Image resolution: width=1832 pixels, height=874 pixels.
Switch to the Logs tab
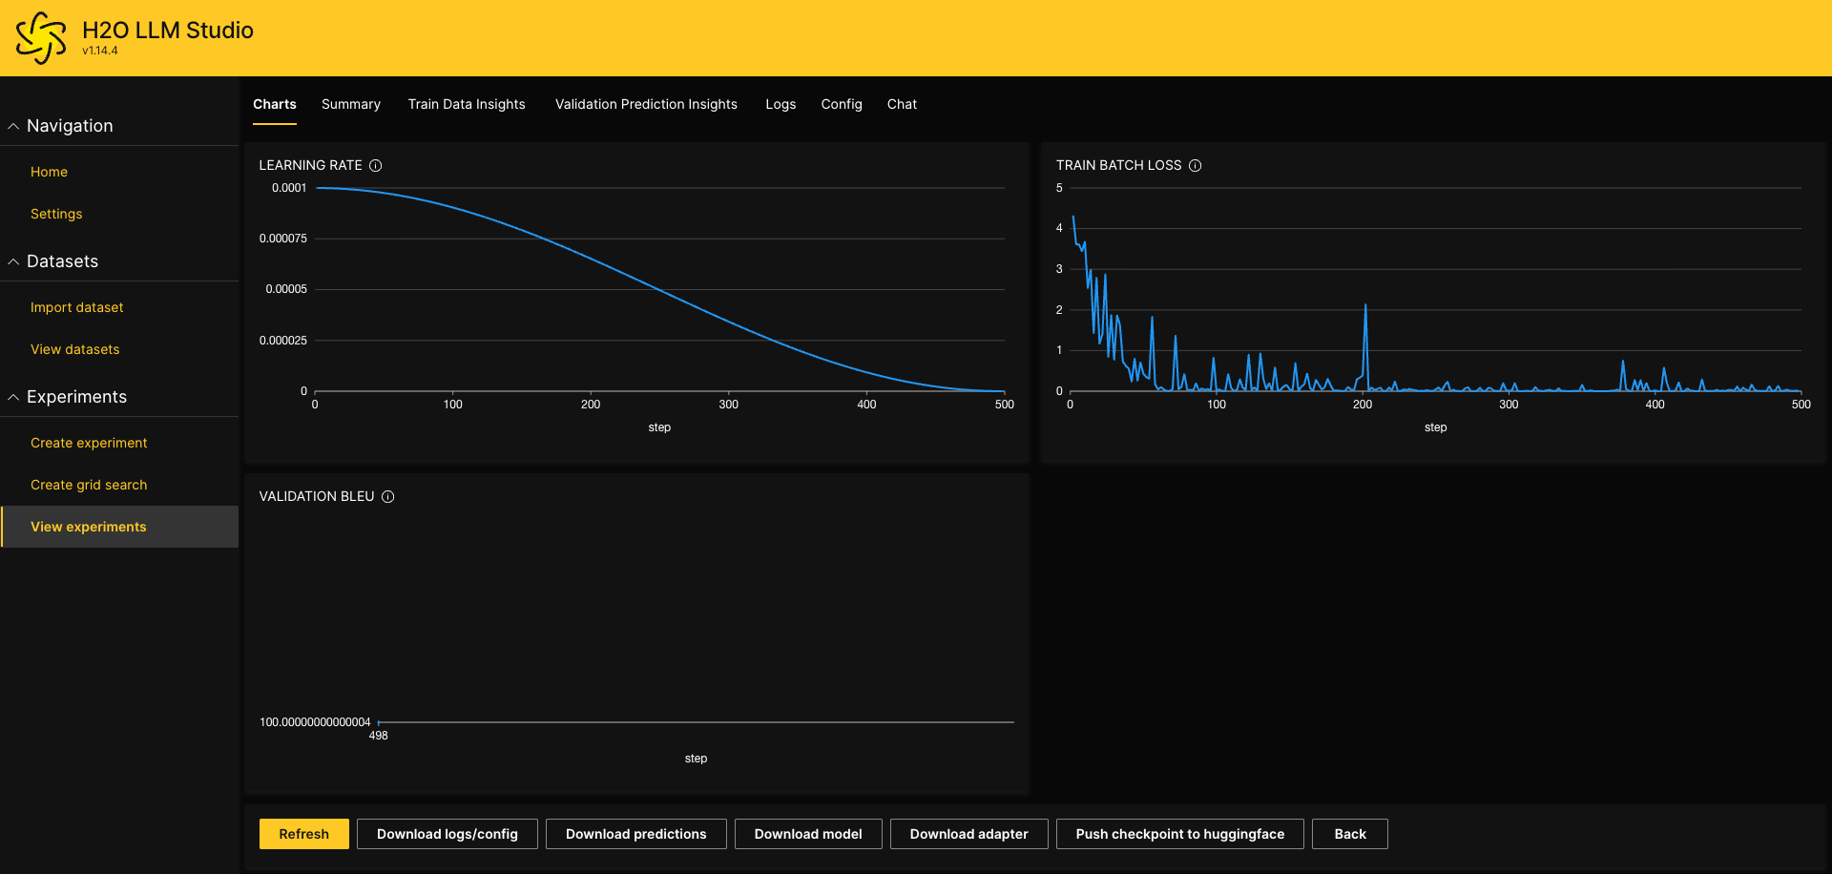point(781,104)
